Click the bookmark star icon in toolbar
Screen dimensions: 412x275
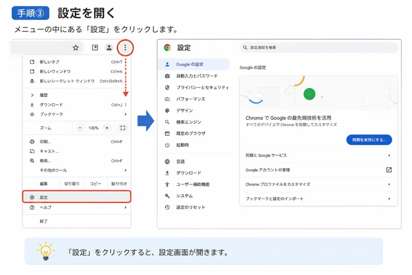(x=76, y=48)
